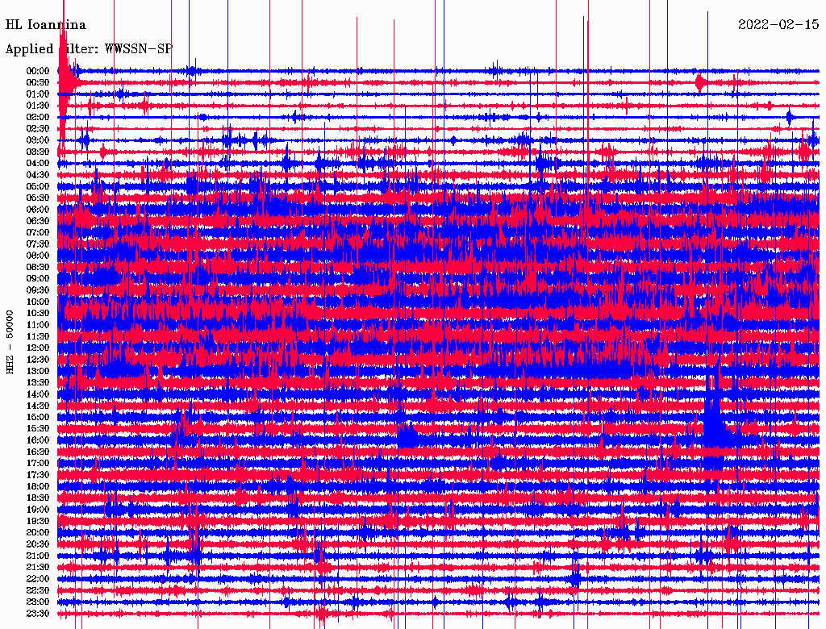Select the 22:30 time row label
The width and height of the screenshot is (826, 629).
pos(38,590)
